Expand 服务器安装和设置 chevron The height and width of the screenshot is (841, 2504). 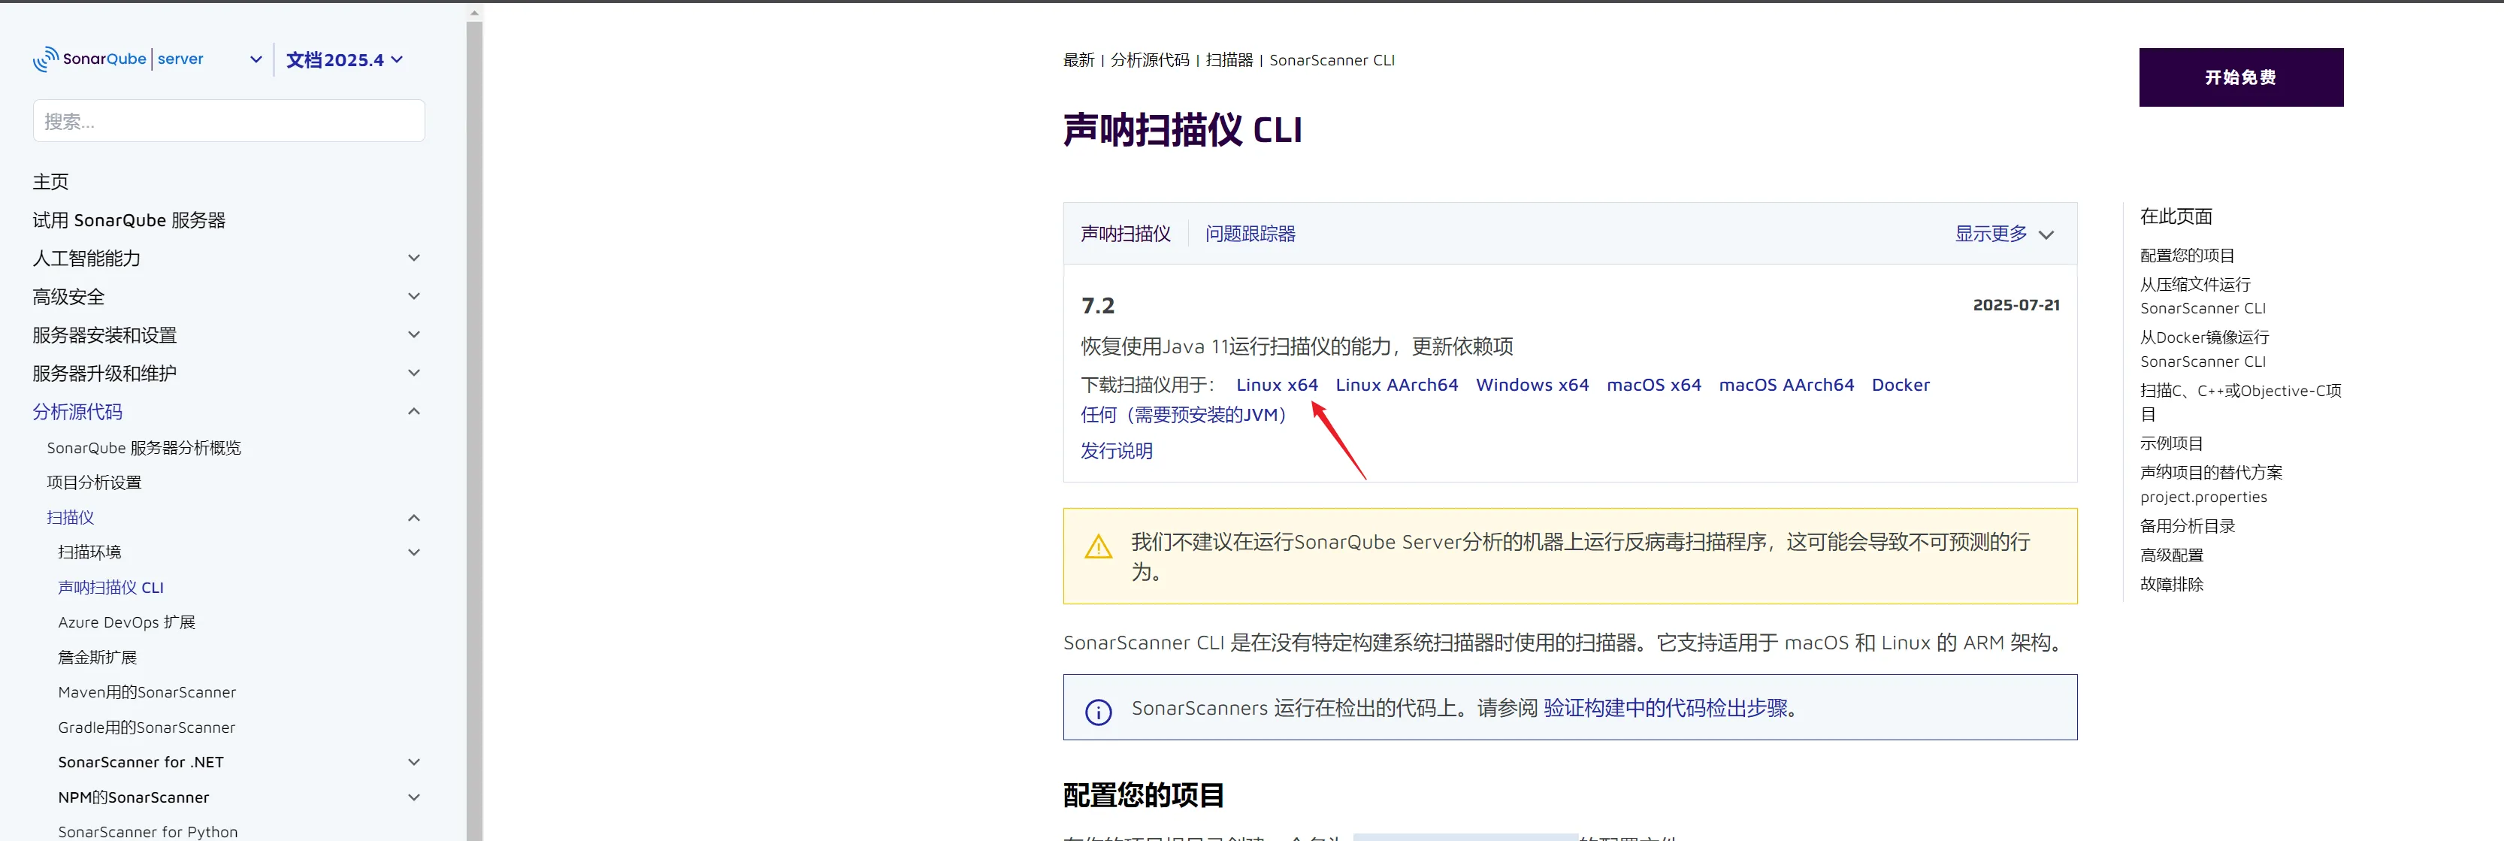pyautogui.click(x=414, y=335)
